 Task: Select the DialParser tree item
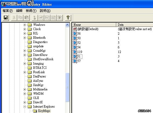click(39, 76)
